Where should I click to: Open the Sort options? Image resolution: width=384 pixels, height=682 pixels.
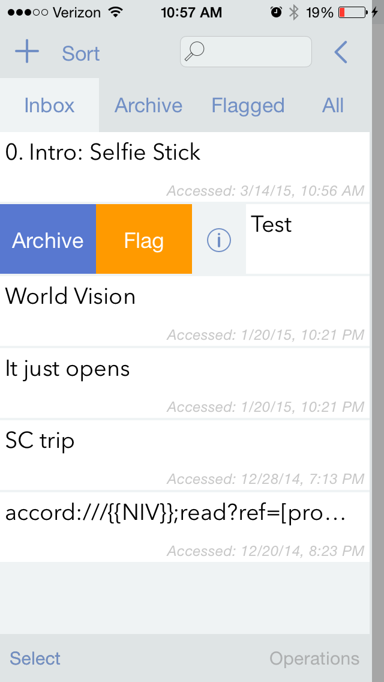80,53
